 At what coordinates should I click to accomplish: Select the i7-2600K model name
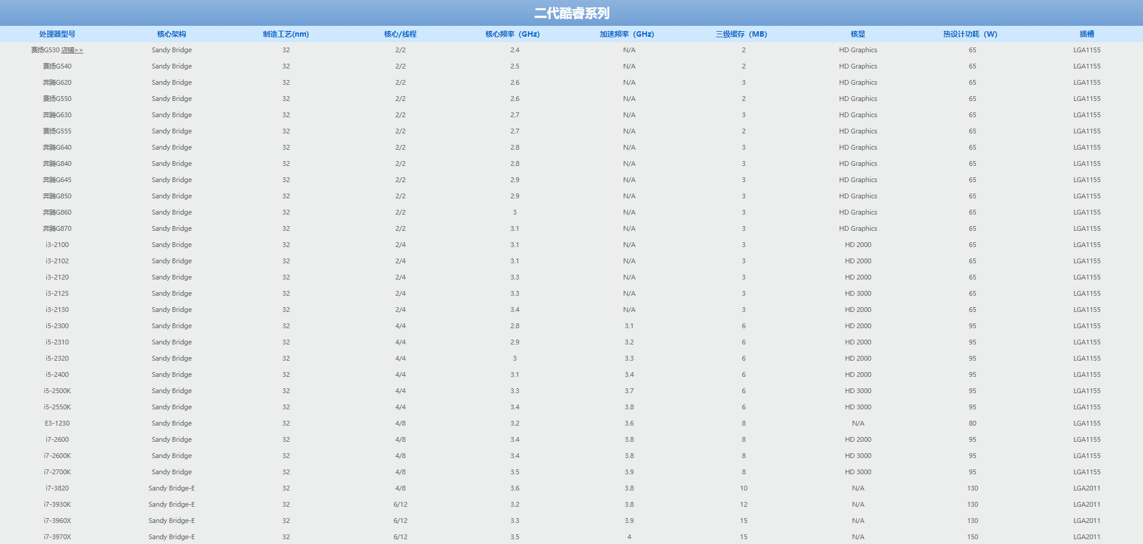tap(57, 456)
